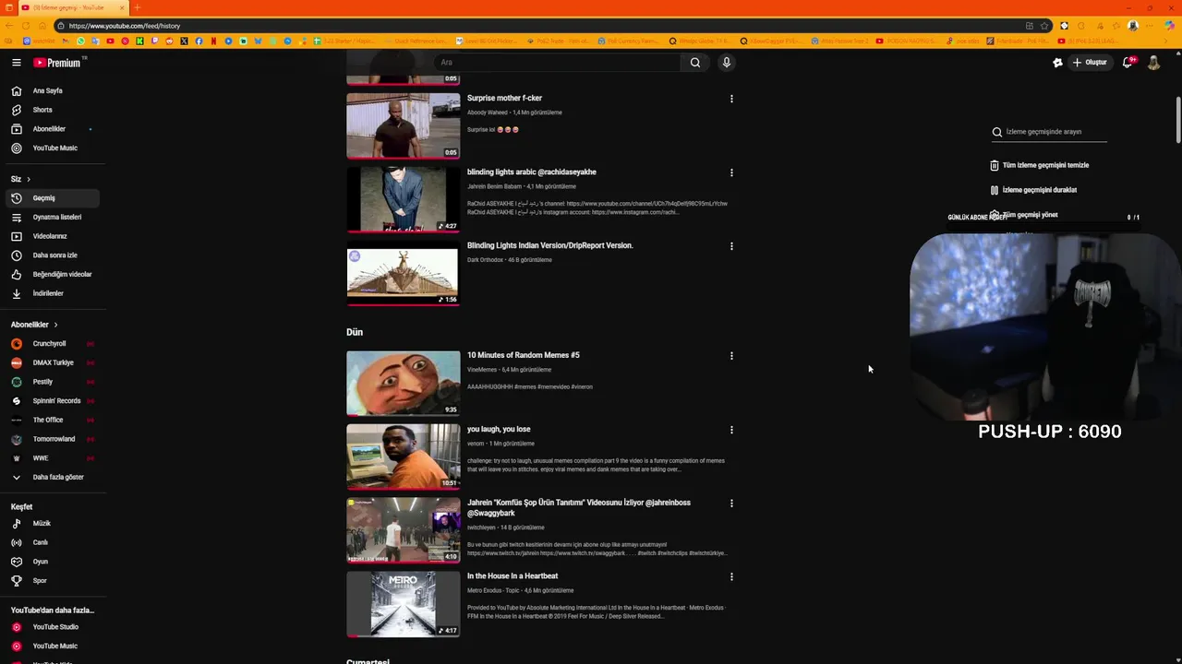Open İndirilenler downloads
The height and width of the screenshot is (664, 1182).
52,293
